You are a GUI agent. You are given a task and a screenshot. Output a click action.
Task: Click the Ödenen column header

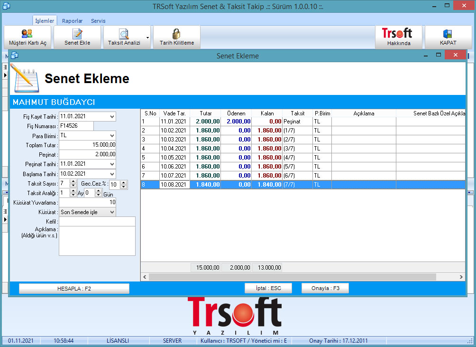[236, 113]
